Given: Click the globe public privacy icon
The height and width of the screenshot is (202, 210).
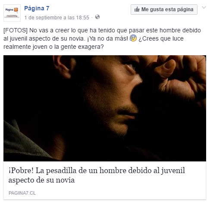Looking at the screenshot, I should [97, 17].
